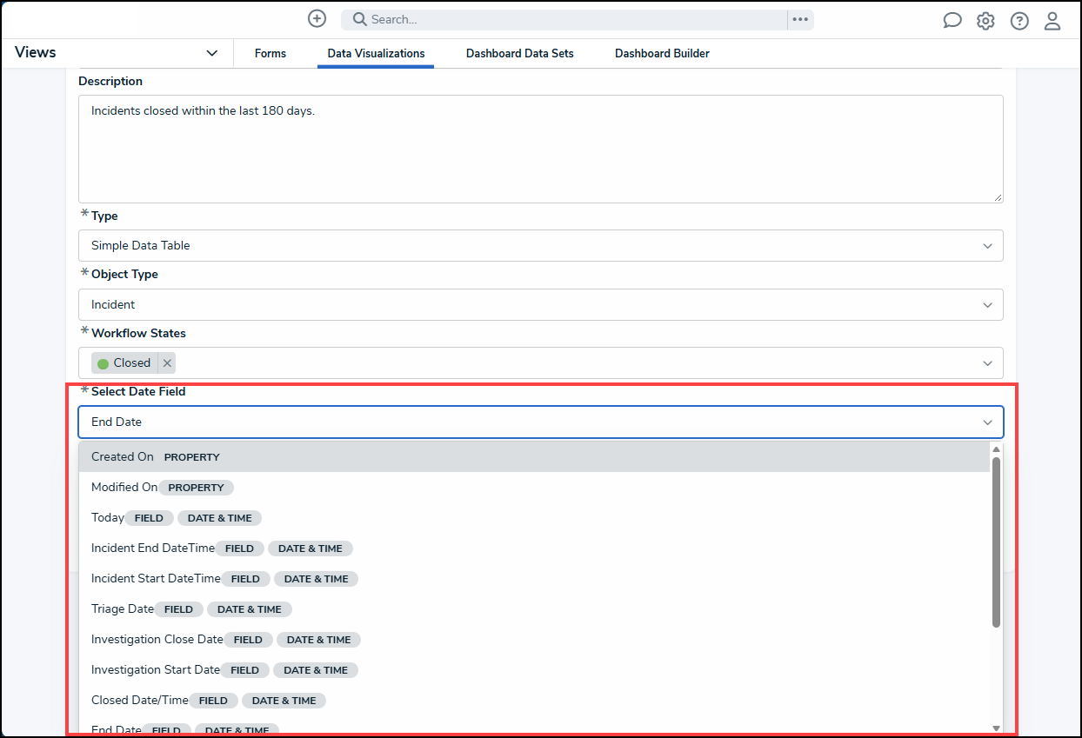This screenshot has width=1082, height=738.
Task: Collapse the Select Date Field dropdown
Action: click(x=987, y=422)
